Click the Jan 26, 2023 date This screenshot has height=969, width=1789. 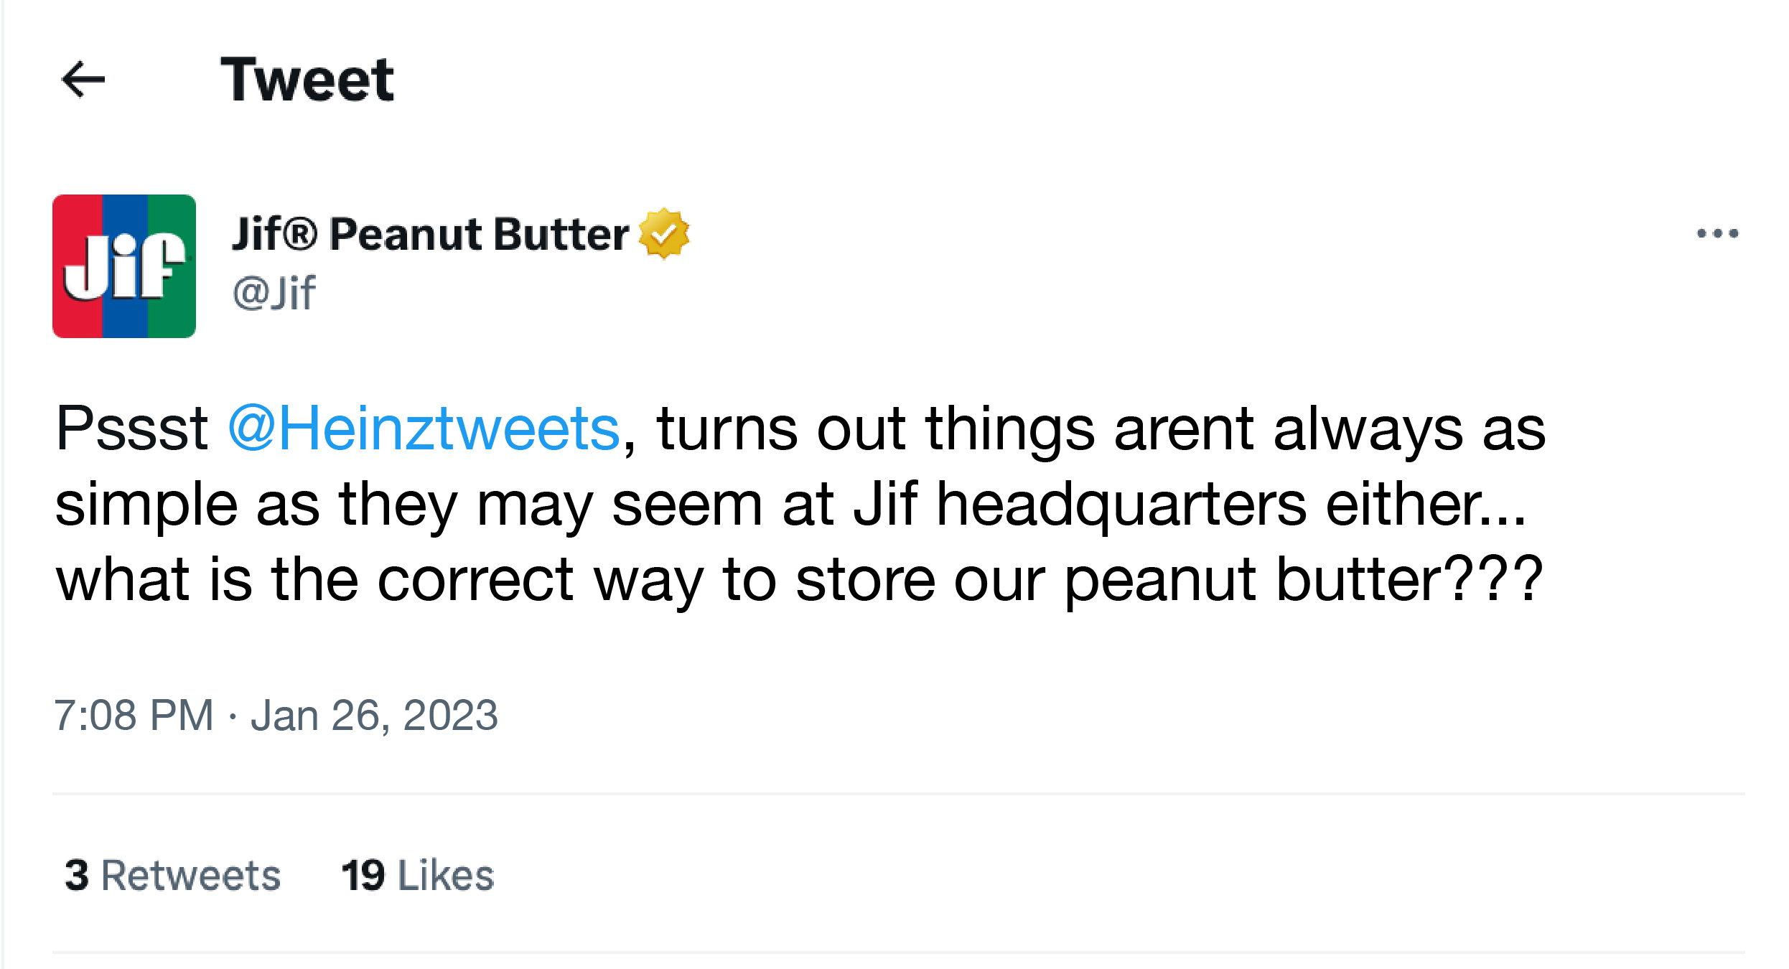[x=374, y=716]
